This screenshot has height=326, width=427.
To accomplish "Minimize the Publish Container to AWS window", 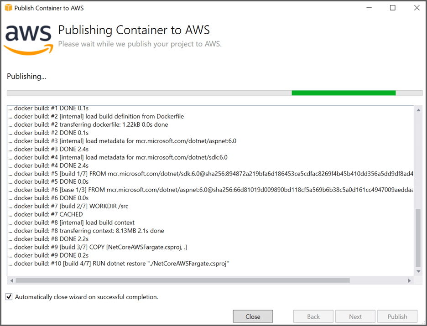I will [369, 8].
